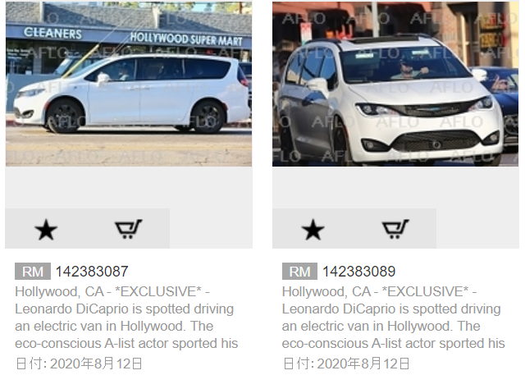Star the front-view van image 142383089
Image resolution: width=525 pixels, height=375 pixels.
[x=313, y=230]
